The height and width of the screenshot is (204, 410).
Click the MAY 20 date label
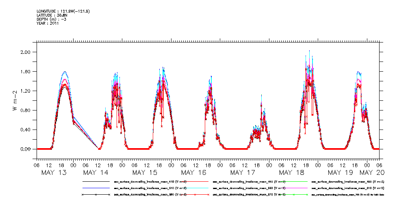(x=371, y=172)
